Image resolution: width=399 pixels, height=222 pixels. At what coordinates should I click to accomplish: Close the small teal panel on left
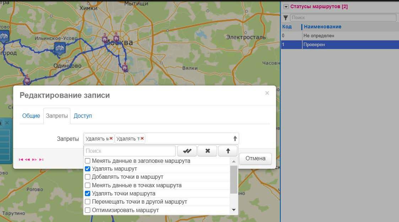[7, 123]
